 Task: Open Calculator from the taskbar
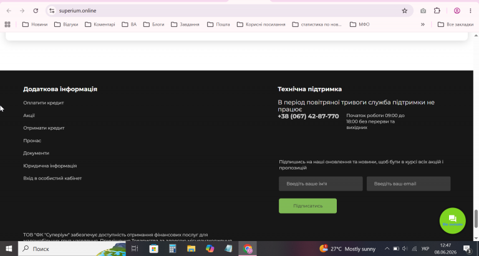point(173,249)
